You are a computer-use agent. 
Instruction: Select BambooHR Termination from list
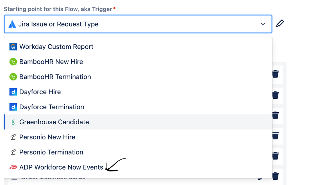[138, 77]
